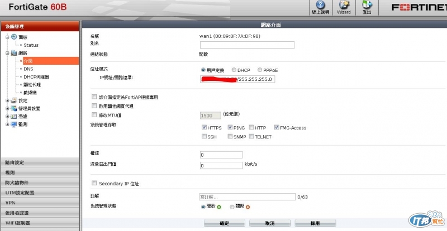The height and width of the screenshot is (231, 447).
Task: Click the alias input field
Action: coord(247,45)
